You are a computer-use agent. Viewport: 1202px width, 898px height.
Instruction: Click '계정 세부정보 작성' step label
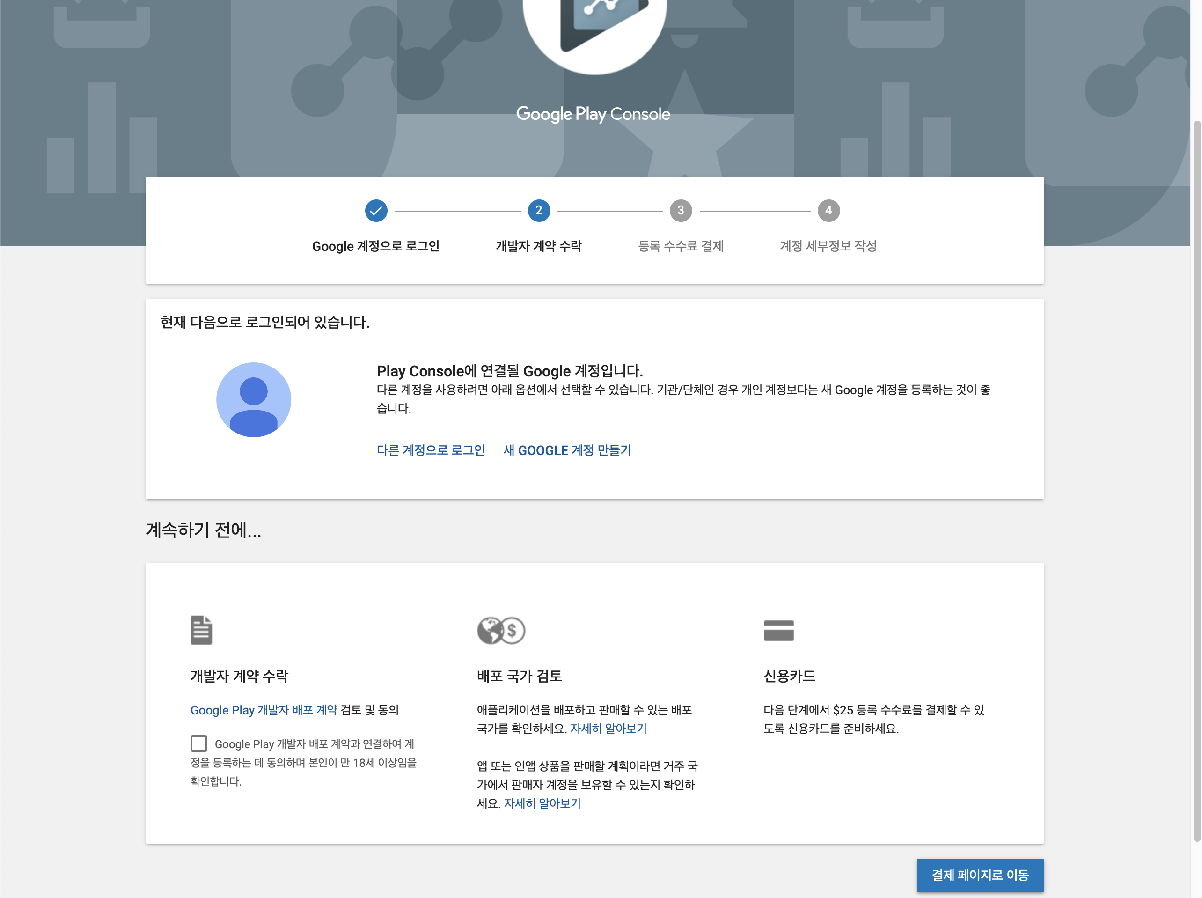[828, 246]
